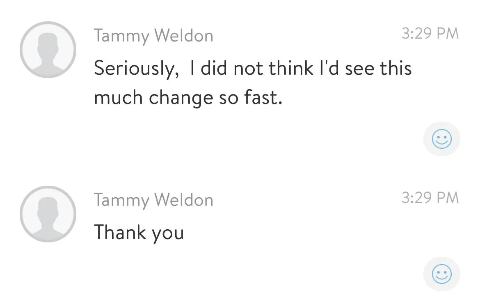Click the message starting with Seriously

[x=253, y=82]
